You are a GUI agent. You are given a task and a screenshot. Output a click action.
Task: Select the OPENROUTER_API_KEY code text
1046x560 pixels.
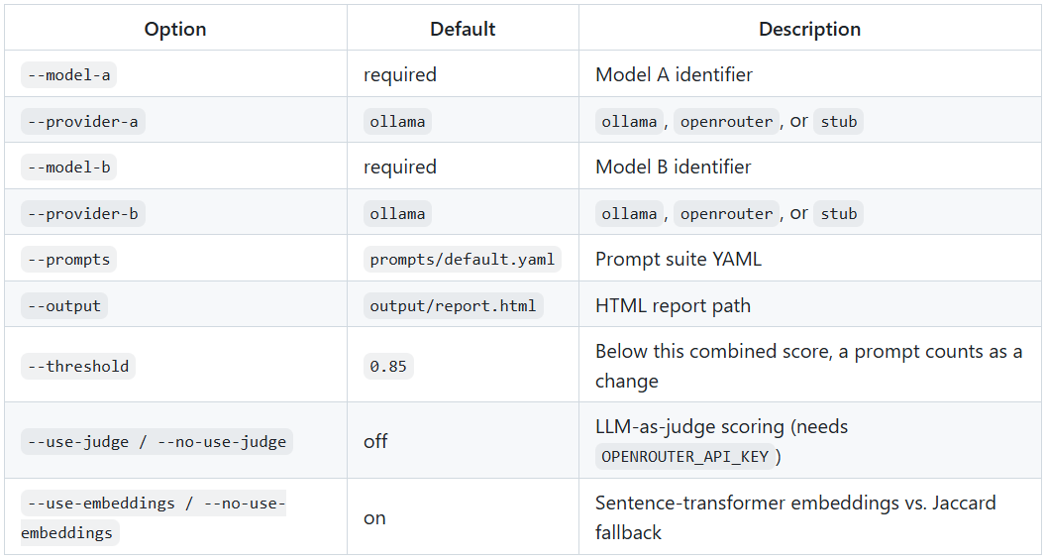[685, 457]
